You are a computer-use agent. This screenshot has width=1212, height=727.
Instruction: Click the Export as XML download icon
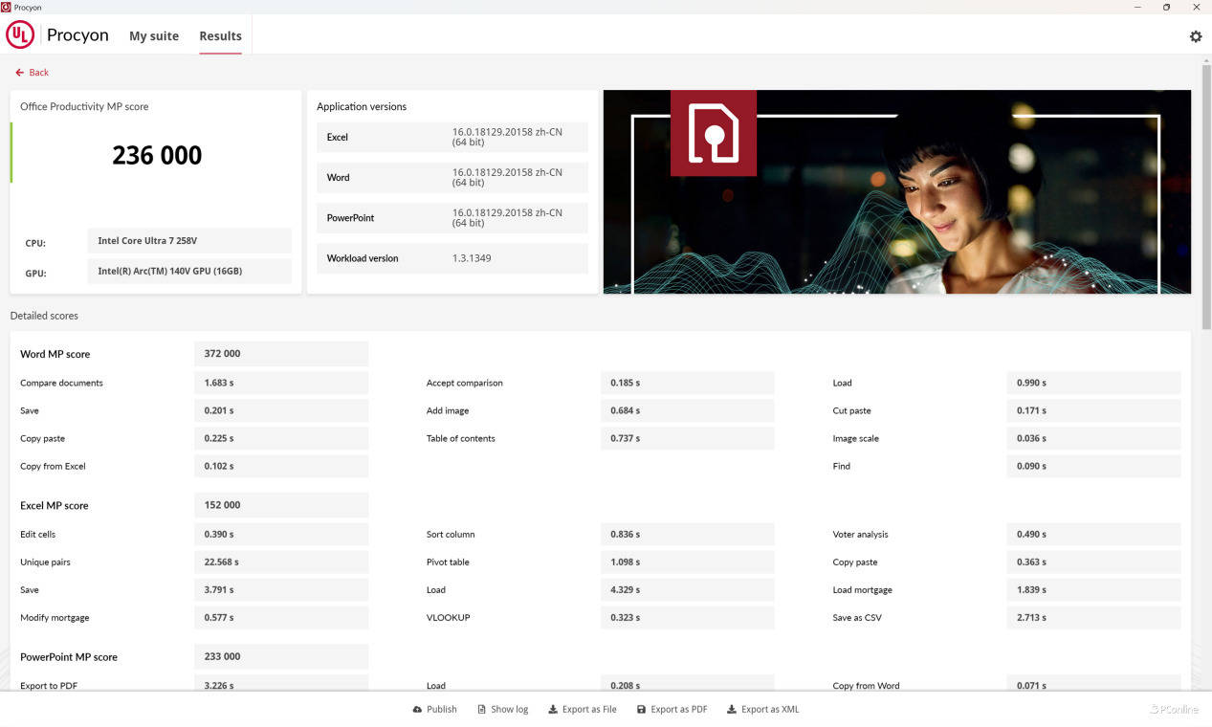[732, 710]
